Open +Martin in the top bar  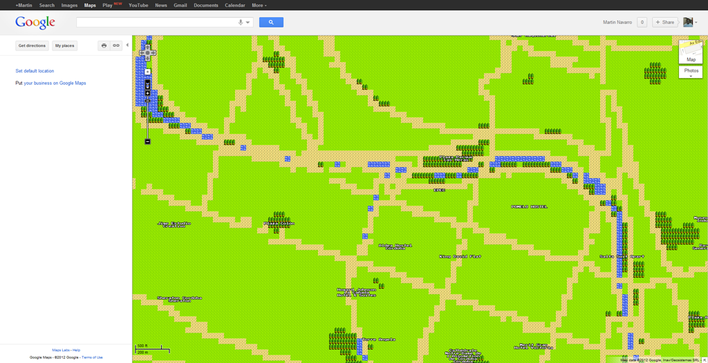tap(24, 6)
